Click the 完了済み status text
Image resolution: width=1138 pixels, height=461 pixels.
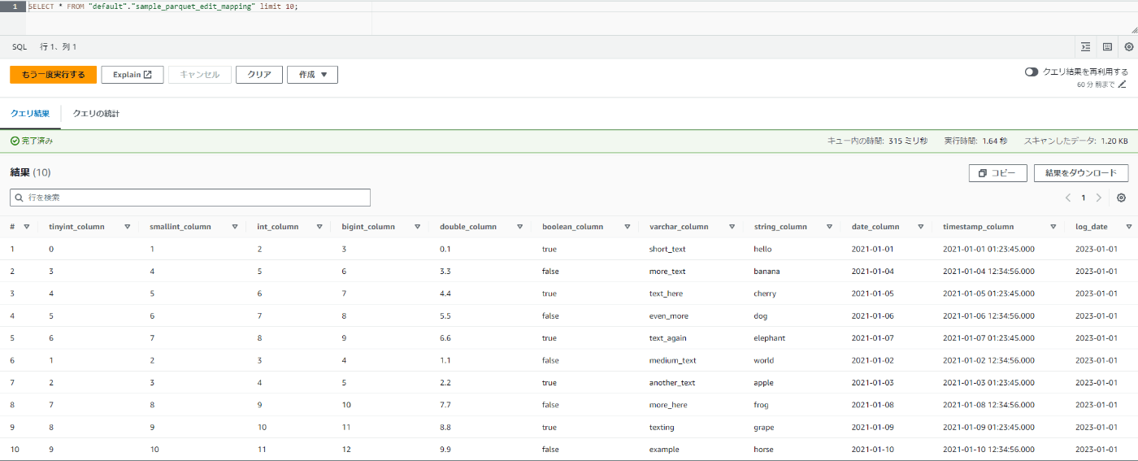coord(32,141)
